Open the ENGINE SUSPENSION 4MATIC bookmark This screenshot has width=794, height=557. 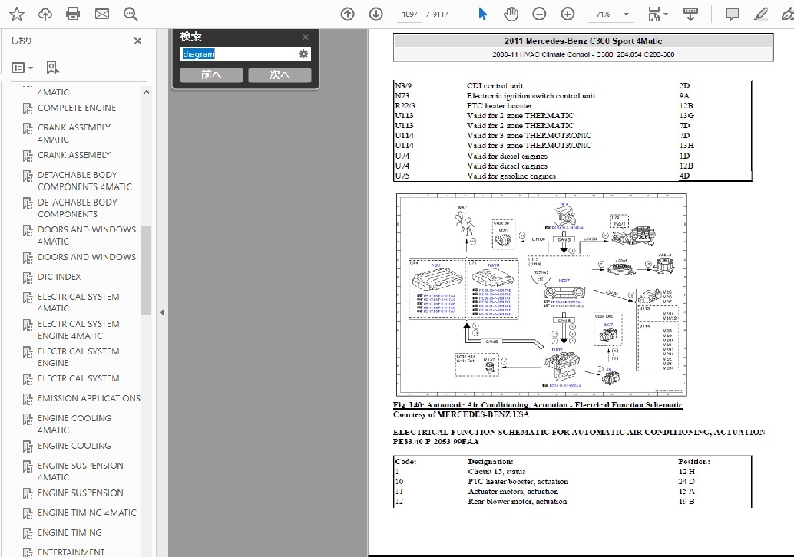pos(81,471)
